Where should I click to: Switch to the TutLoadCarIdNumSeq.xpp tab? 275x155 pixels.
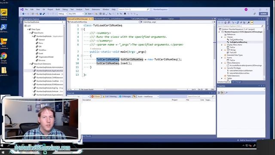[x=77, y=19]
